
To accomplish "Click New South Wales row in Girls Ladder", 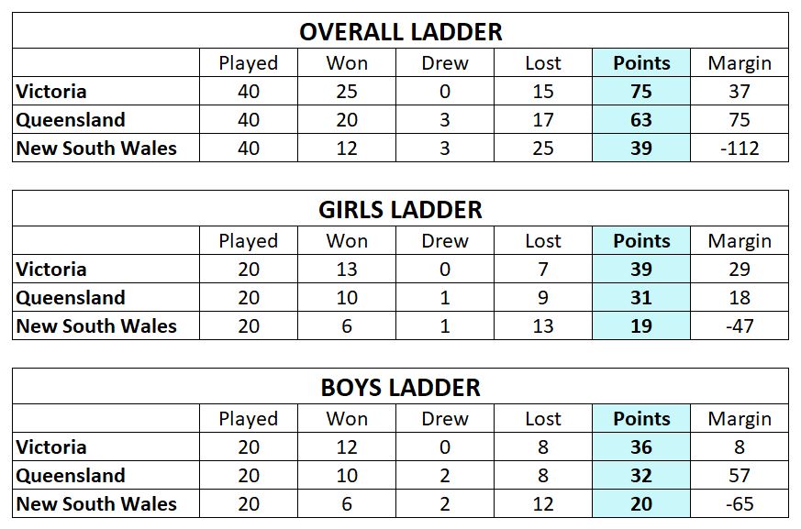I will tap(400, 325).
